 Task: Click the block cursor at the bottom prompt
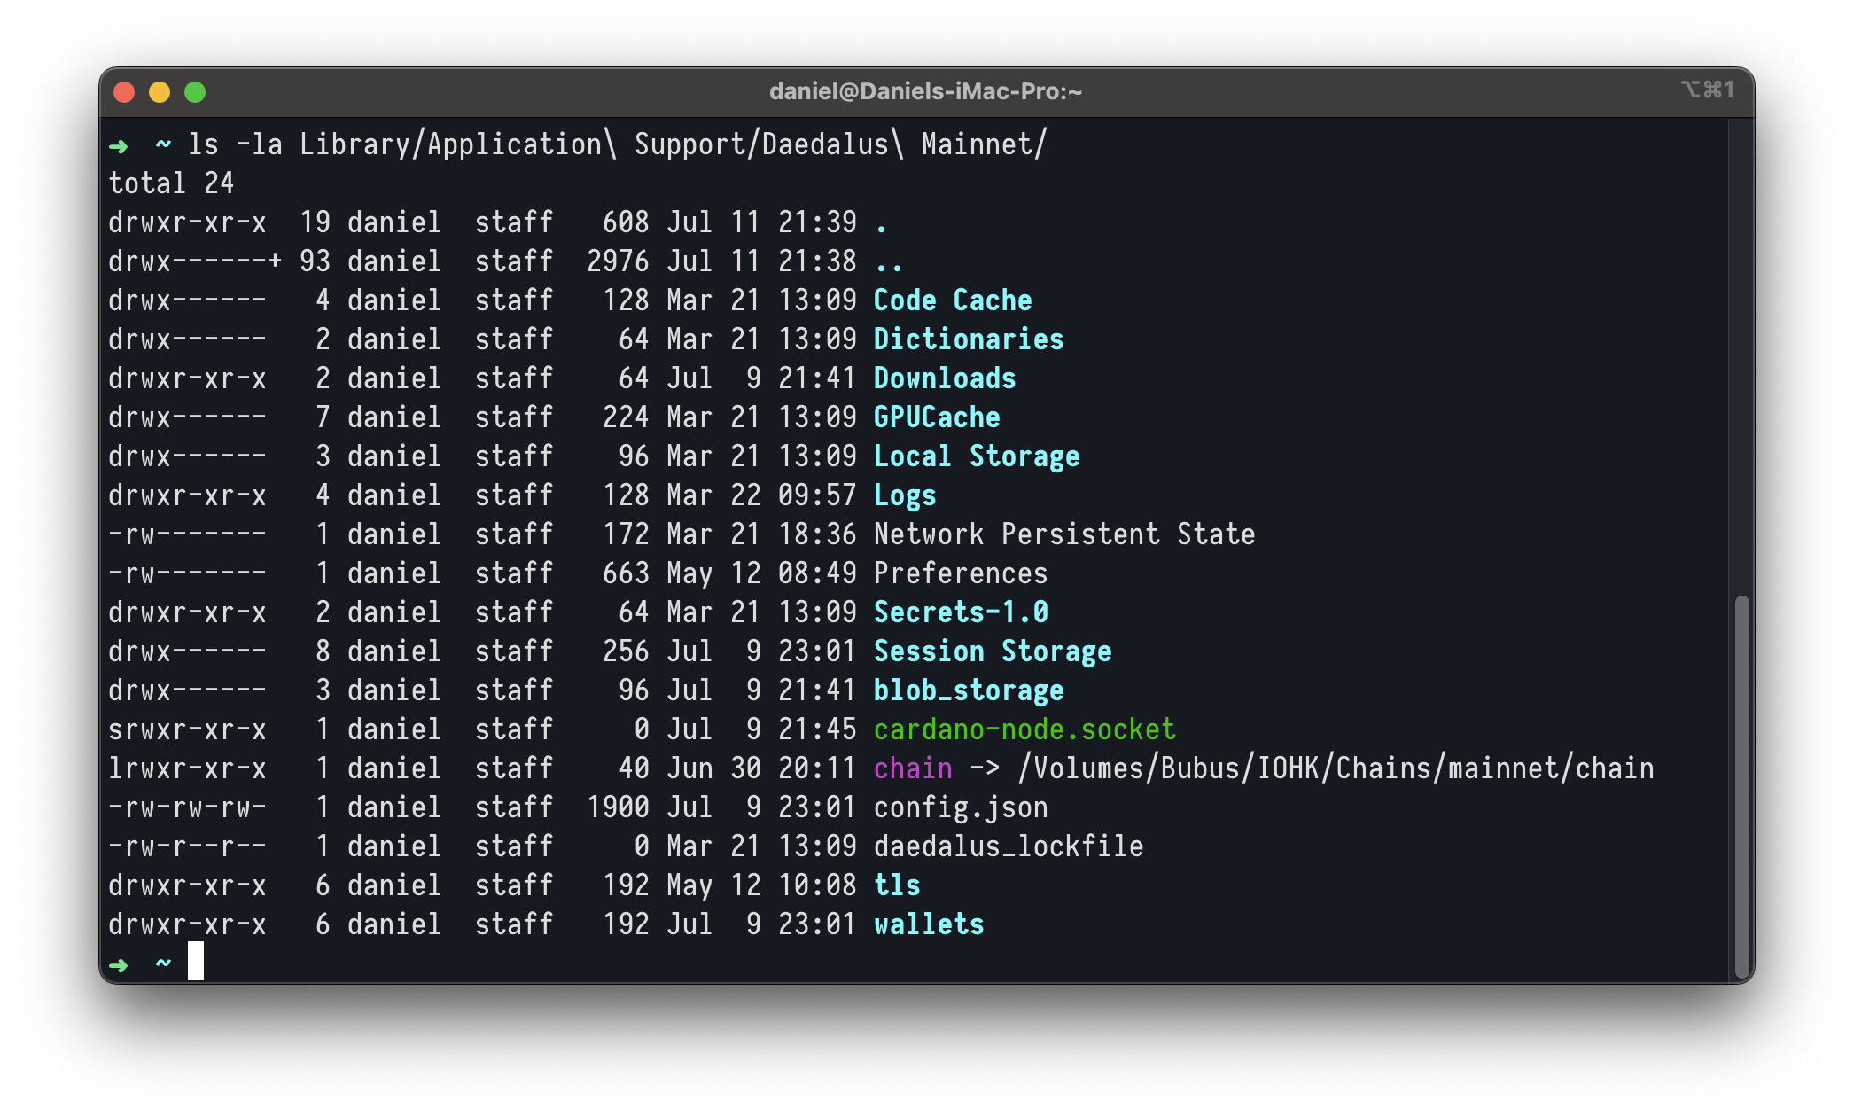click(196, 962)
